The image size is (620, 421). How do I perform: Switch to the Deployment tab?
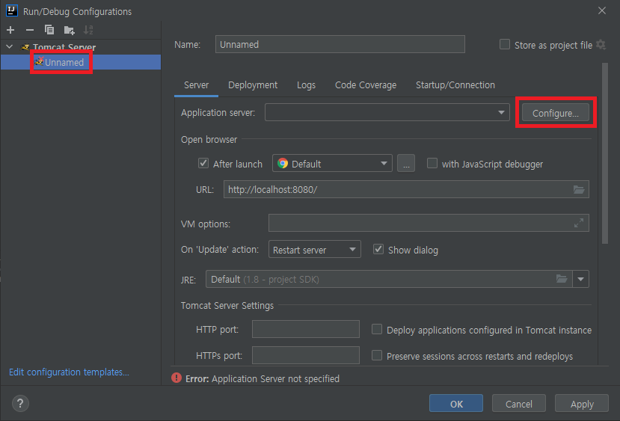point(253,85)
